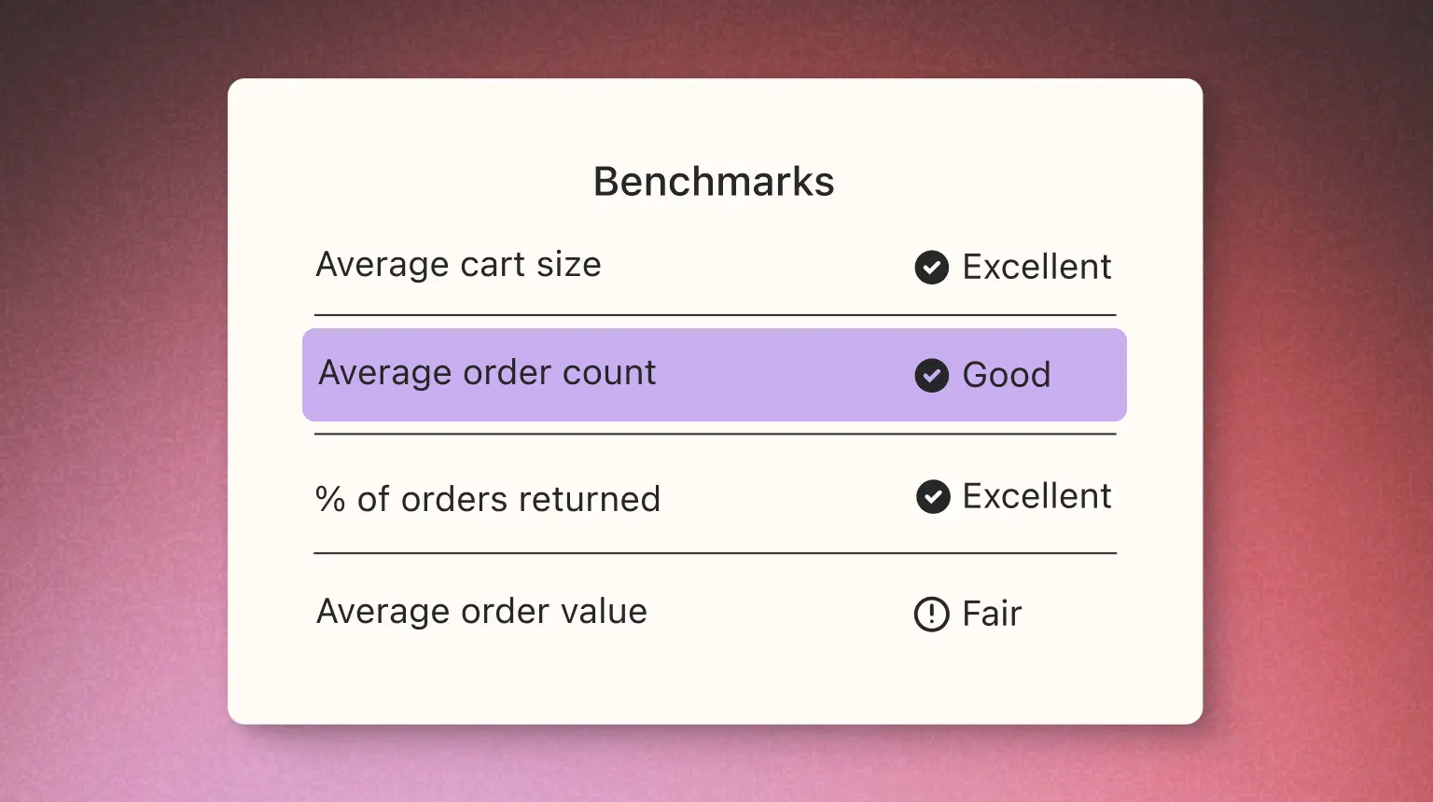Click the Excellent status for Average cart size
Screen dimensions: 1433x802
tap(1036, 268)
